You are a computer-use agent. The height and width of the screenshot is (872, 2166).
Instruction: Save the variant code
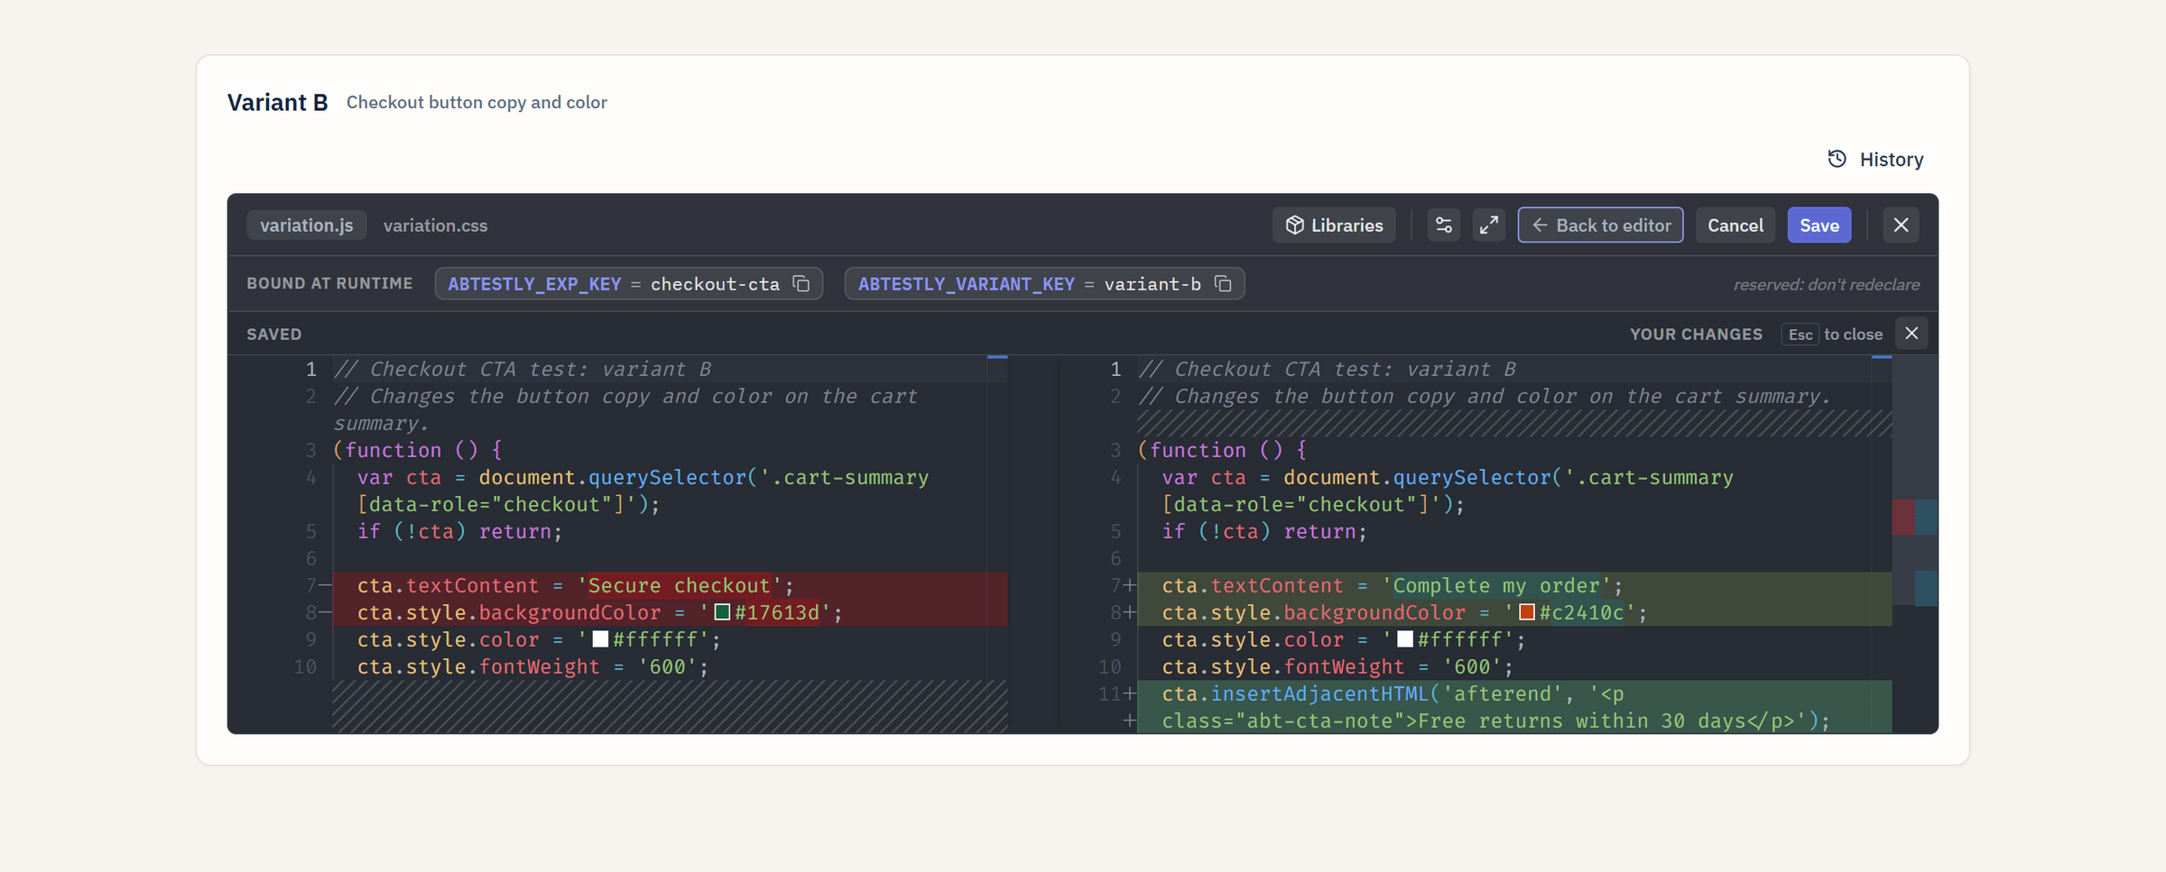[x=1819, y=225]
